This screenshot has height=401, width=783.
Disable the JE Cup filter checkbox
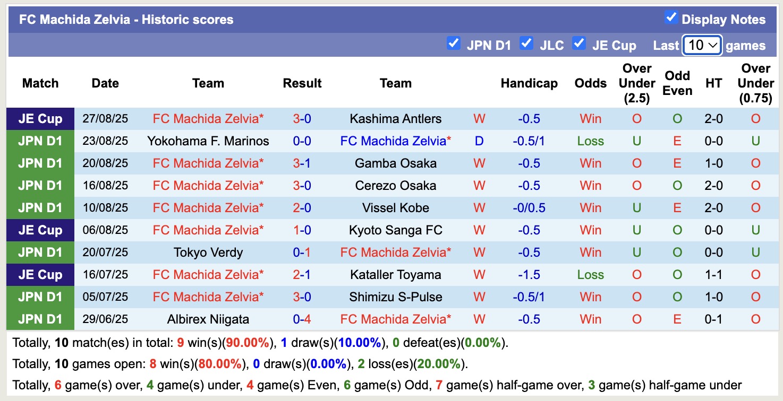pos(578,43)
